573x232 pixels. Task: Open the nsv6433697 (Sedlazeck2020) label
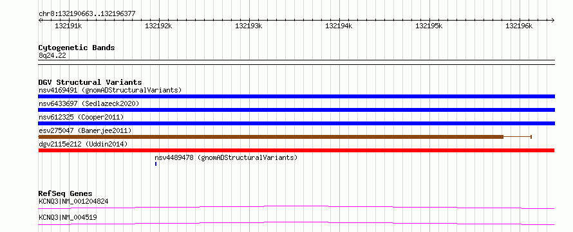pos(89,103)
